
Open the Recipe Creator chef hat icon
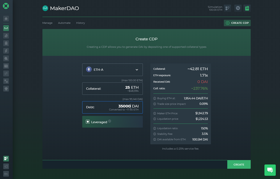tap(6, 89)
